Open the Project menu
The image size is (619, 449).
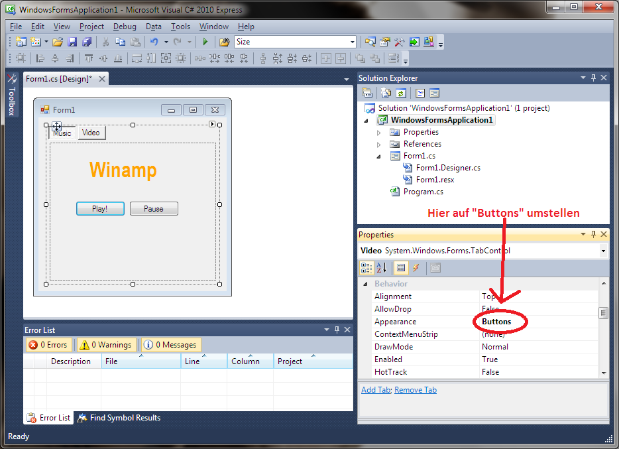91,27
